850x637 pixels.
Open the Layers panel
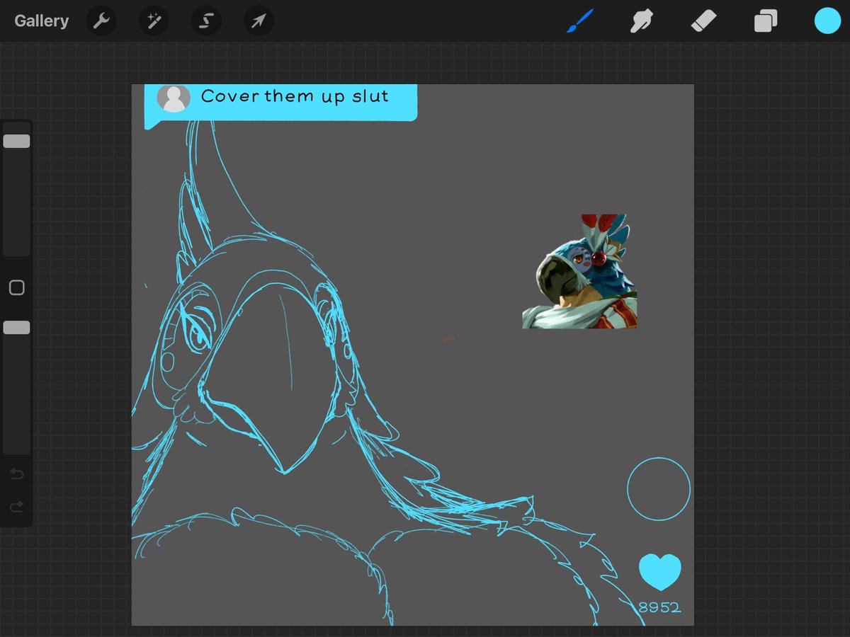[766, 21]
